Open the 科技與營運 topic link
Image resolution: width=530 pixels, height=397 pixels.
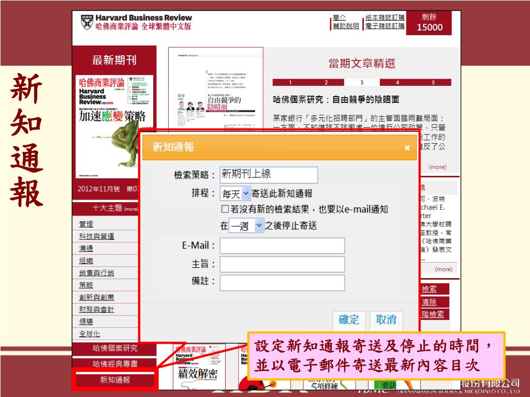[96, 236]
